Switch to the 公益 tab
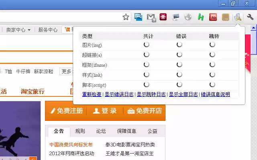Viewport: 257px width, 160px height. (153, 131)
